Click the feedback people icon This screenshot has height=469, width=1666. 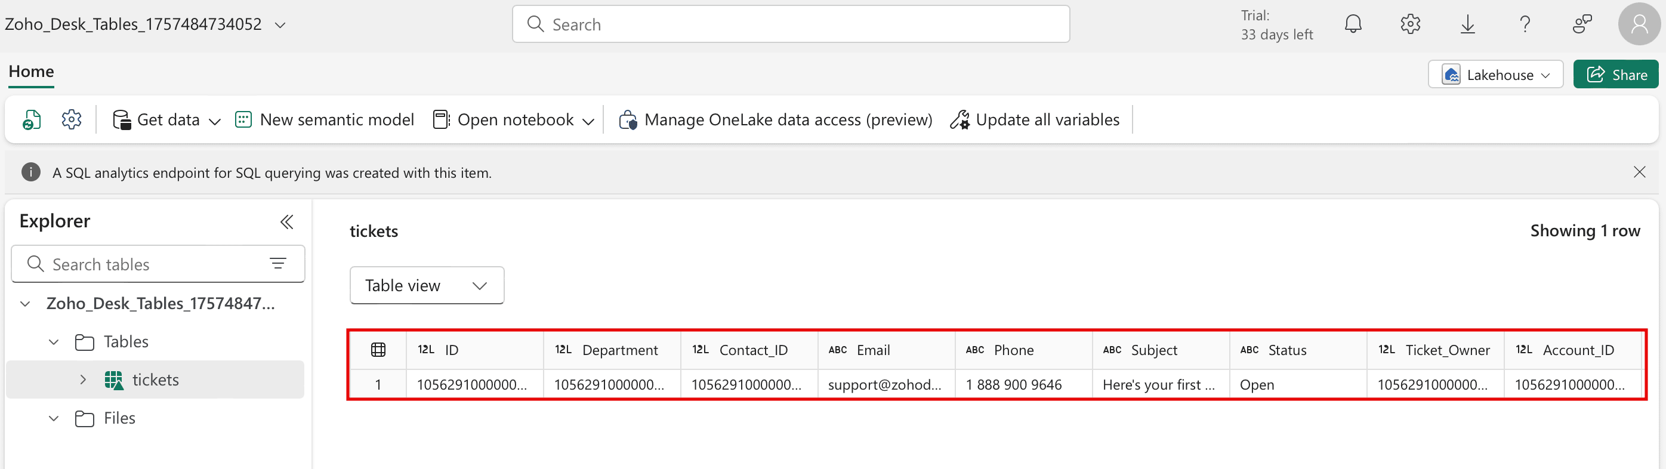coord(1582,24)
